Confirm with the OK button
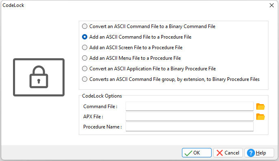 197,153
